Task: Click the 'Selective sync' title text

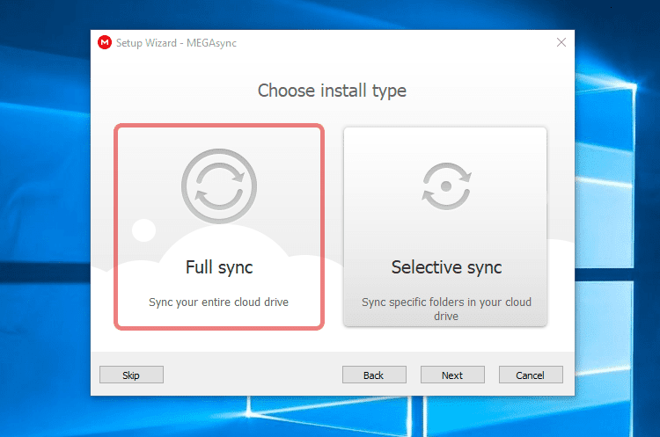Action: click(446, 267)
